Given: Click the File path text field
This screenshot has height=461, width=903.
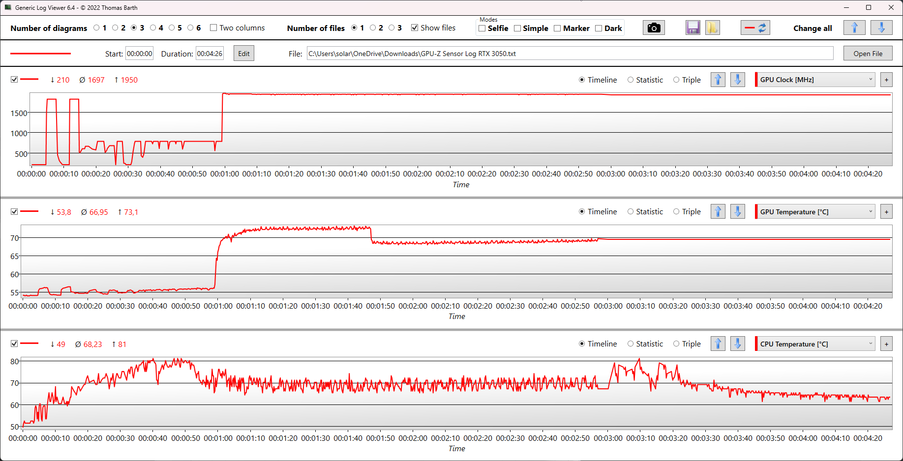Looking at the screenshot, I should 570,54.
